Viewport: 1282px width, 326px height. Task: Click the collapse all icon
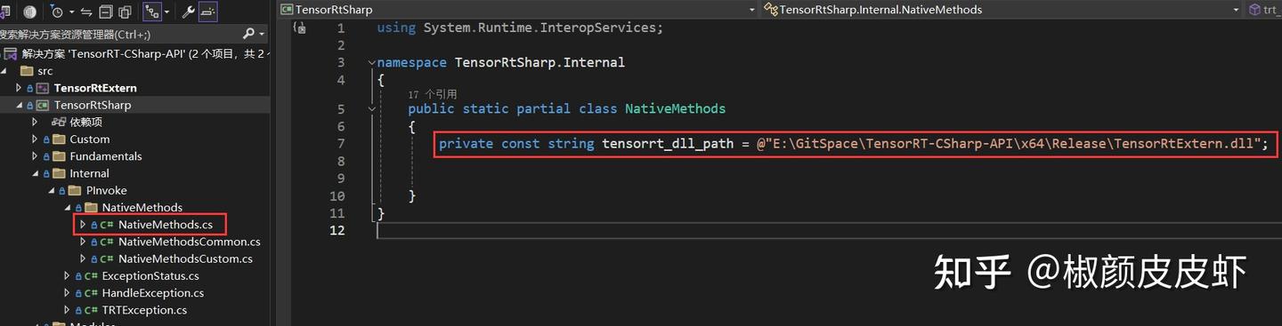coord(105,12)
